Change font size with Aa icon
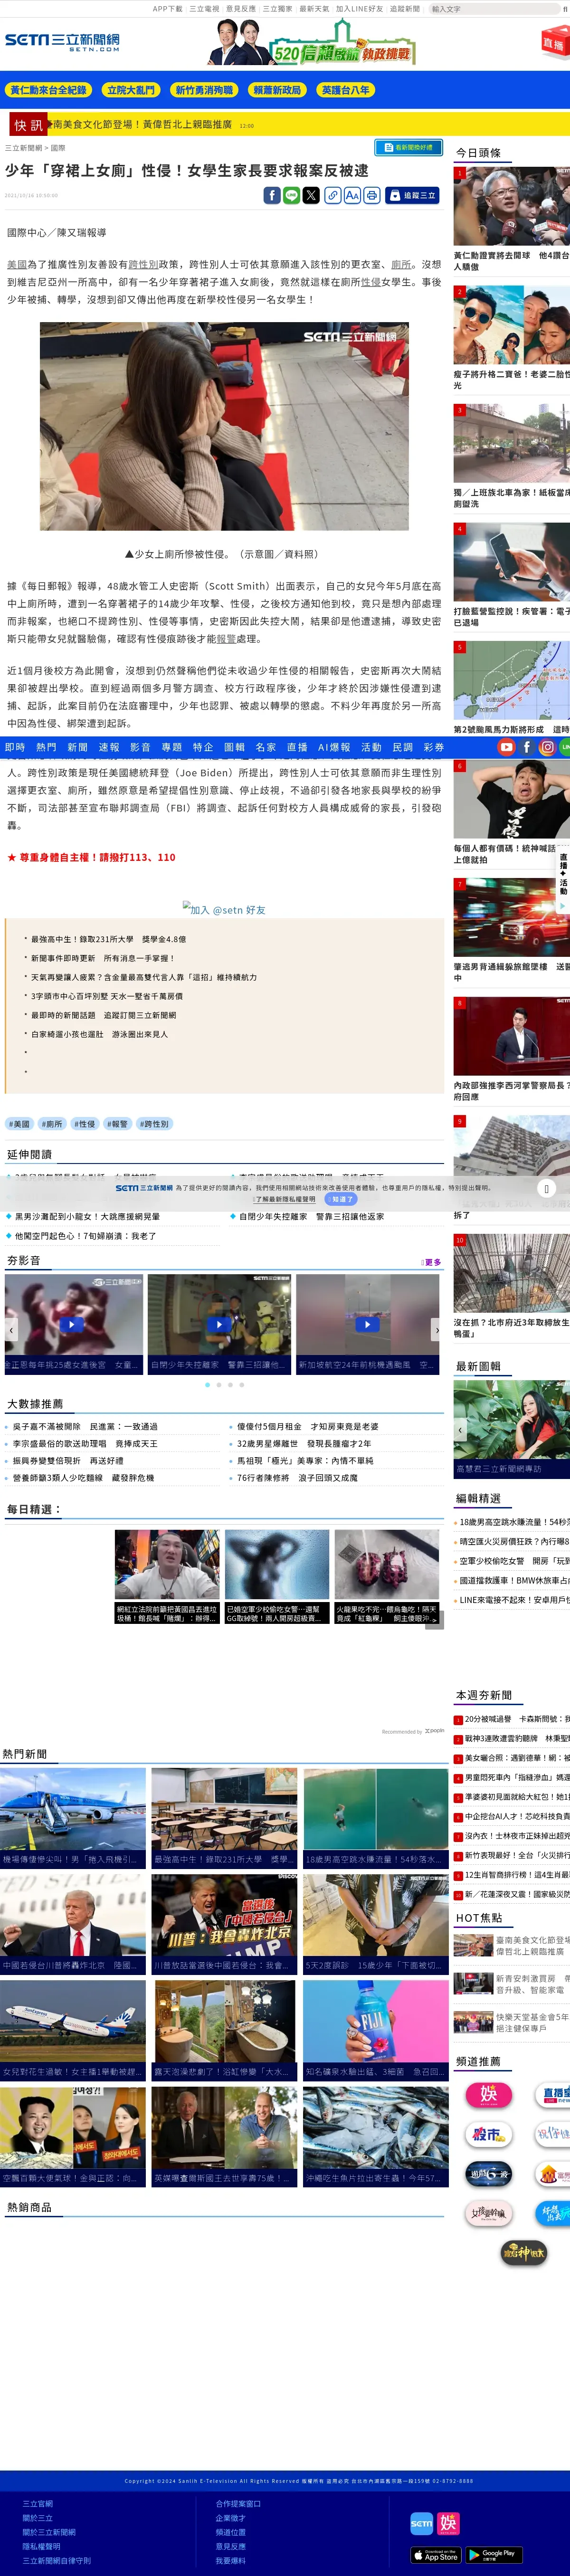The image size is (570, 2576). pyautogui.click(x=352, y=195)
